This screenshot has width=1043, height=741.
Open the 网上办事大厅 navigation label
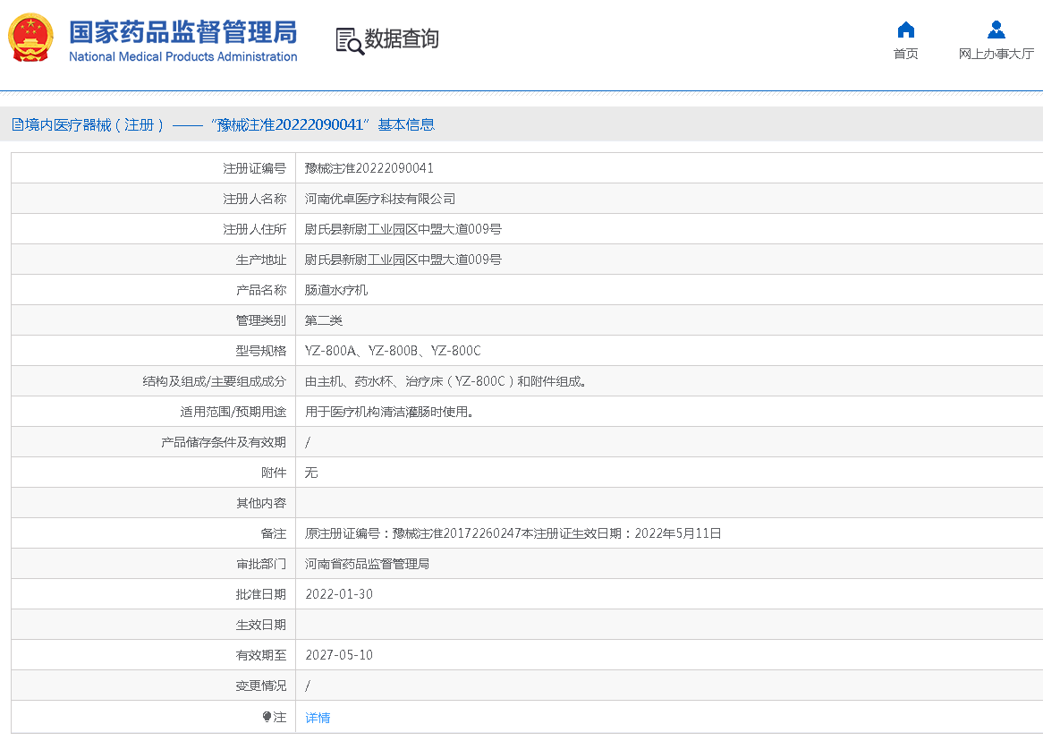(x=996, y=54)
